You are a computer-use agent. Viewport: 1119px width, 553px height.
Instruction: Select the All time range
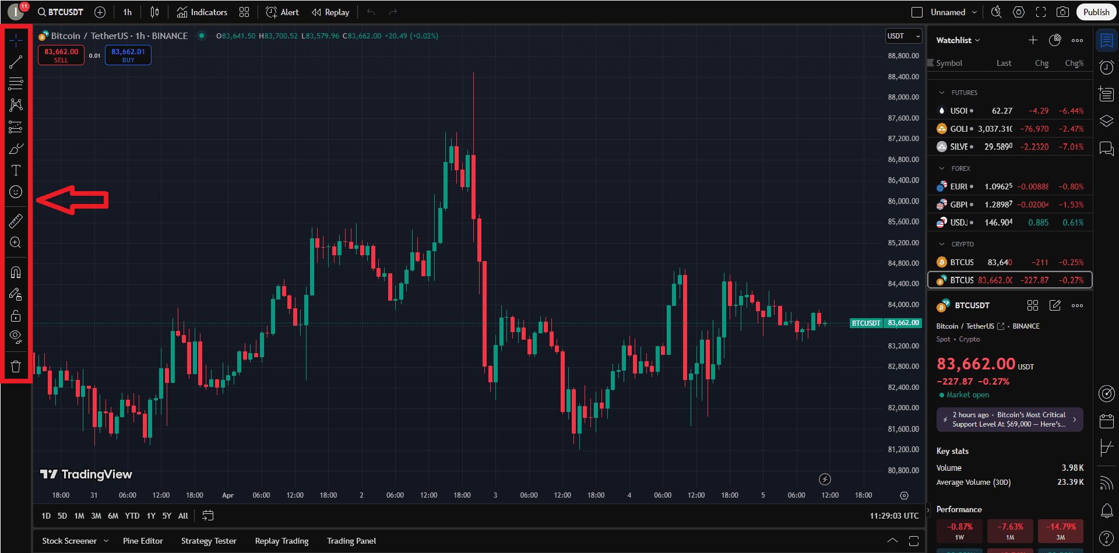coord(183,516)
